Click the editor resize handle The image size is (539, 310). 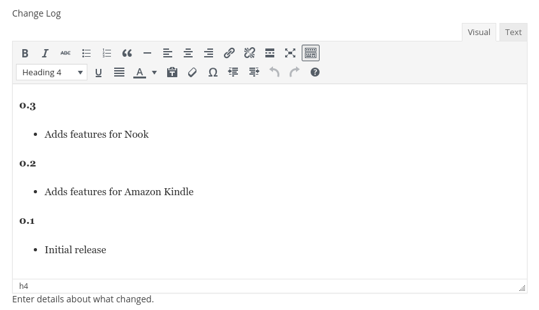point(522,288)
